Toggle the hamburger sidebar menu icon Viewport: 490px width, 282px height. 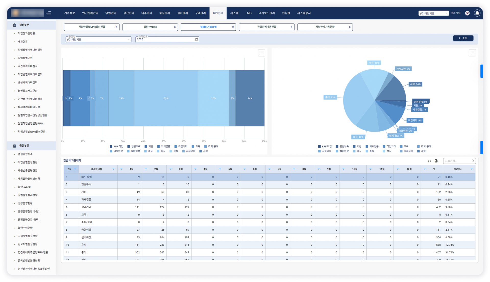49,13
